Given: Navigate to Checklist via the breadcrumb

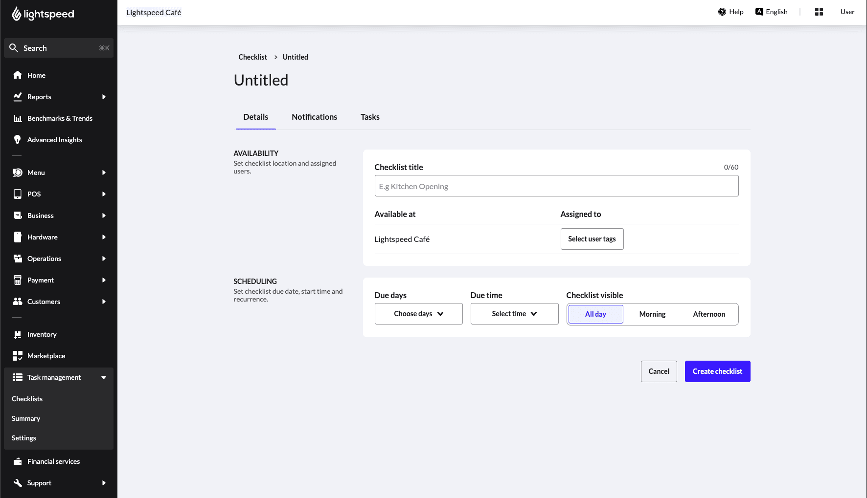Looking at the screenshot, I should click(252, 57).
